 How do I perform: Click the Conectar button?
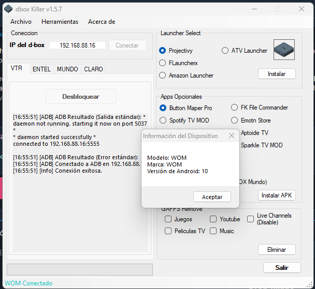tap(127, 45)
